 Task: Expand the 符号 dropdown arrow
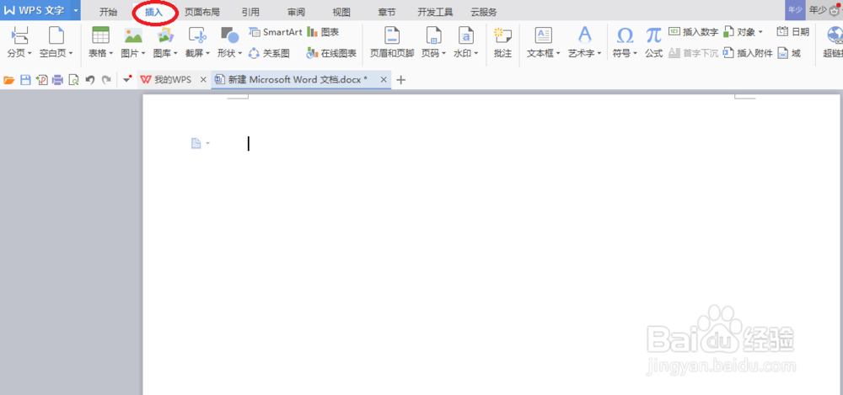tap(635, 54)
